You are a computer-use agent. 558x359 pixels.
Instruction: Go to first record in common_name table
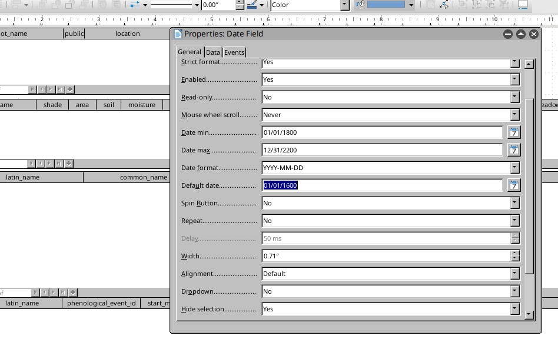[x=35, y=292]
